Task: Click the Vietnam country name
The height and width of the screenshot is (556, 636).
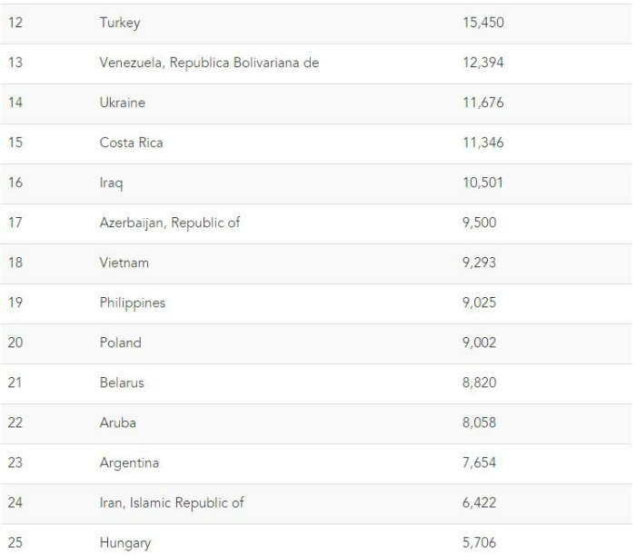Action: pyautogui.click(x=124, y=263)
